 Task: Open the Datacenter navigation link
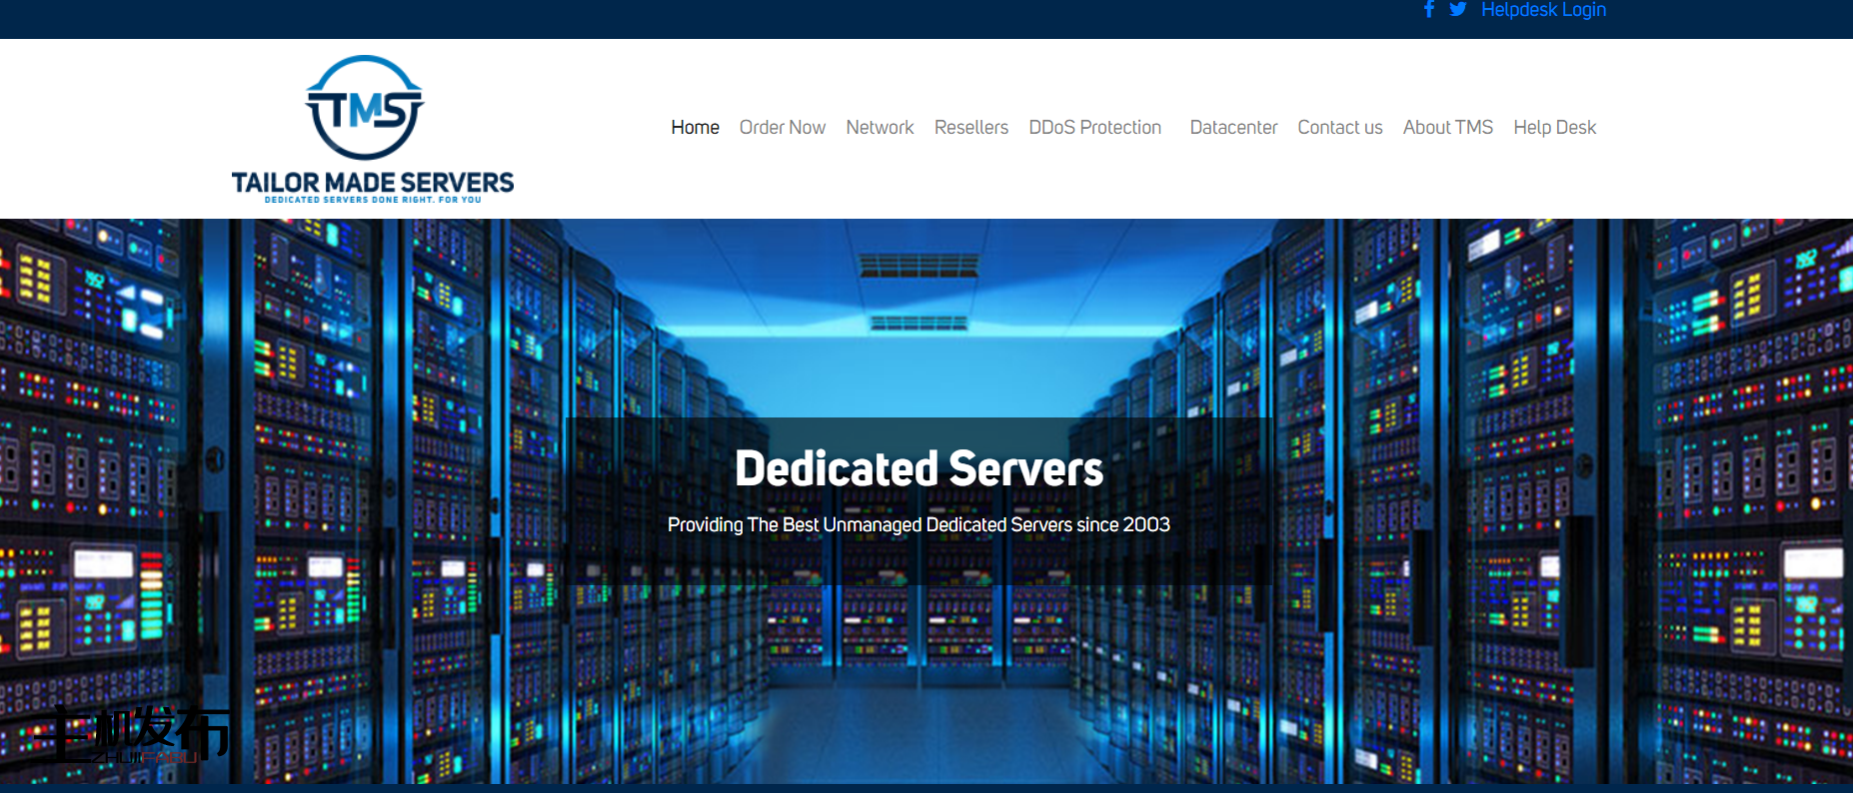[x=1233, y=128]
